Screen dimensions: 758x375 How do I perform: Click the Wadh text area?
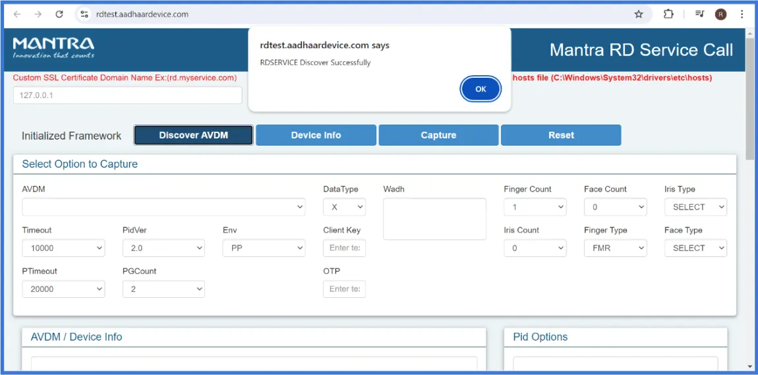434,218
